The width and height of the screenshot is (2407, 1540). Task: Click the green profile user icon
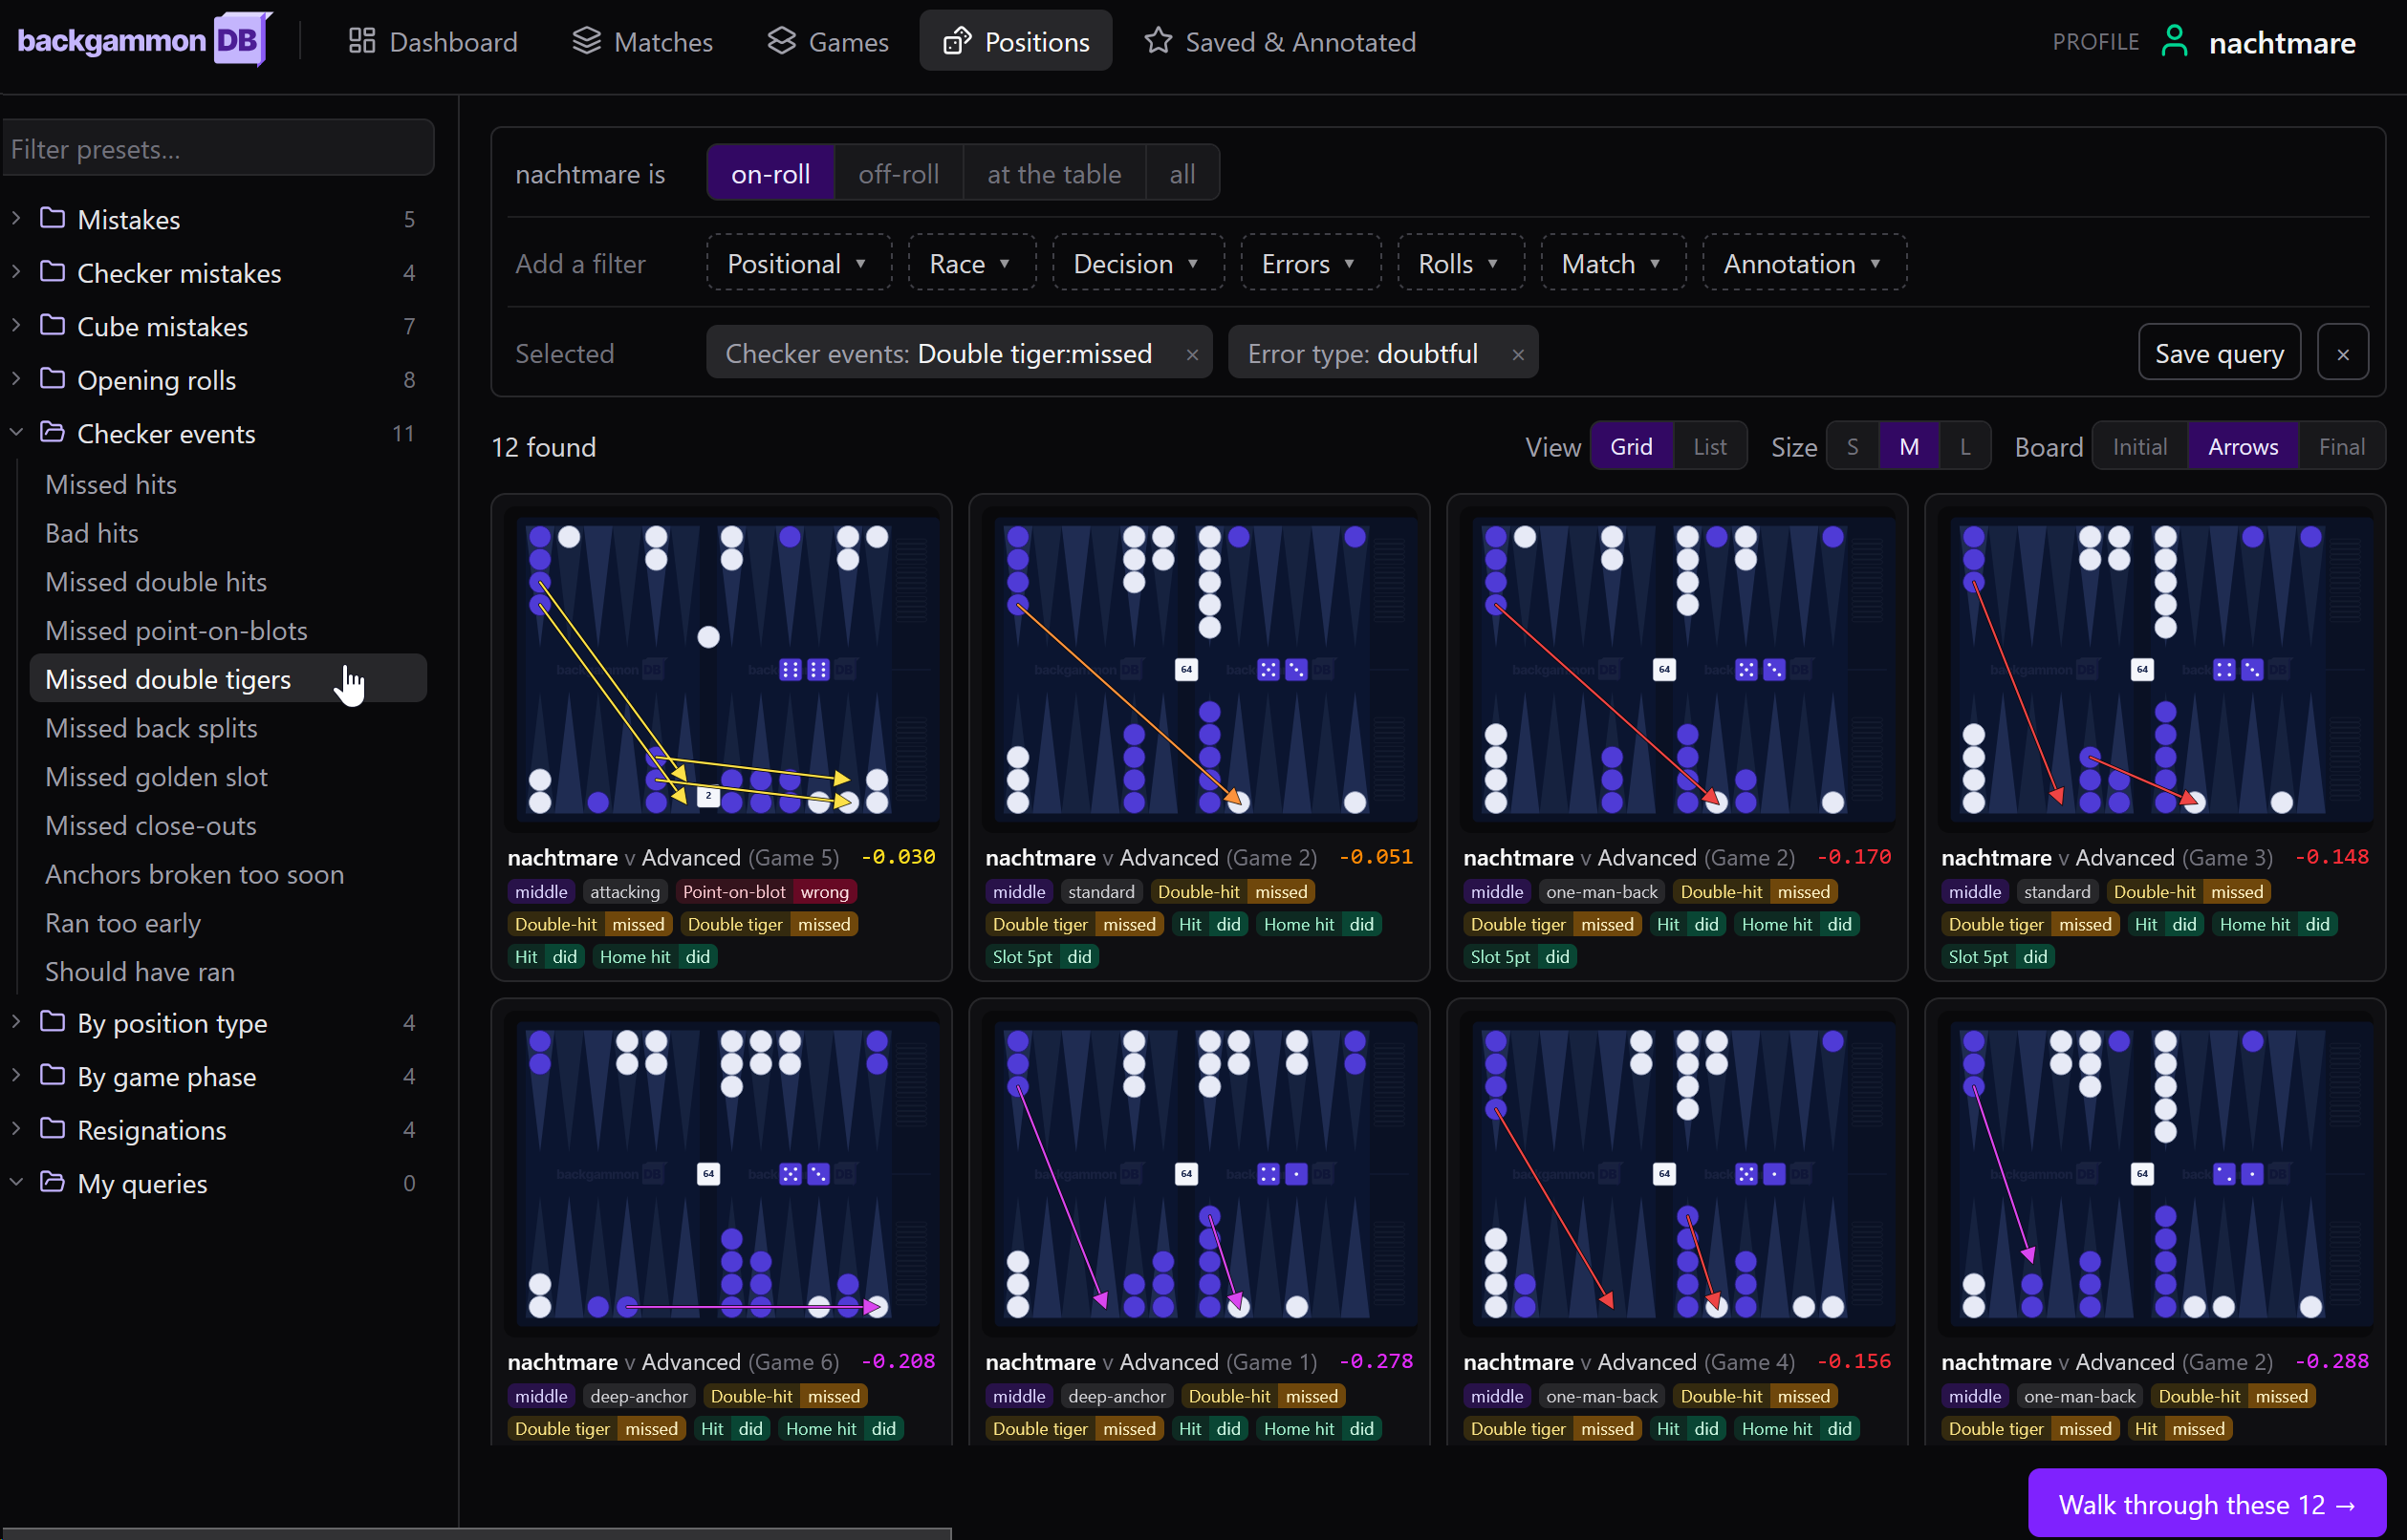(2175, 41)
